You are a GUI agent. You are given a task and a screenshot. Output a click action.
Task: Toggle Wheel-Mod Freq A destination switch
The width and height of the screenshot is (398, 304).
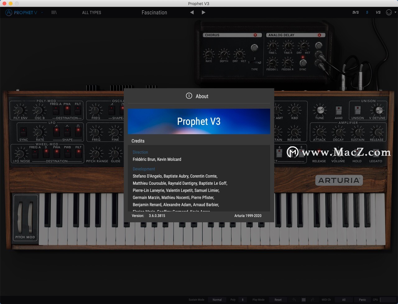point(35,153)
